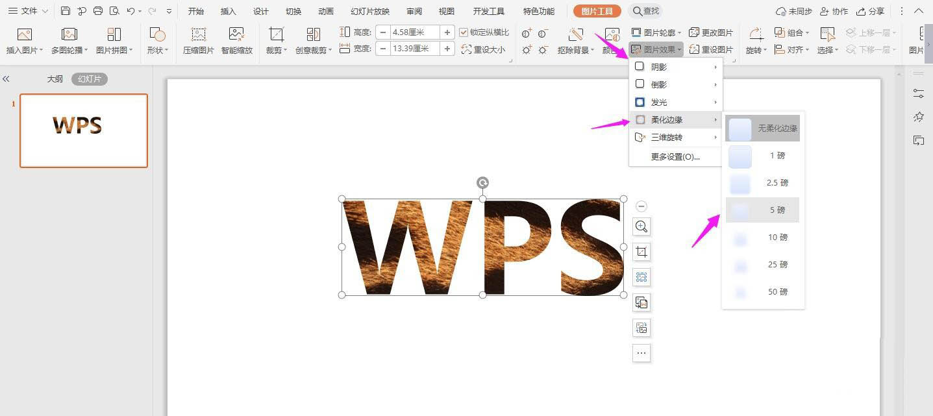Click the height value input field
933x416 pixels.
pyautogui.click(x=415, y=32)
